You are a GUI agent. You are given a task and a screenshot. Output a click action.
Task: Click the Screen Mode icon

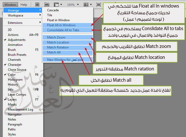point(98,5)
